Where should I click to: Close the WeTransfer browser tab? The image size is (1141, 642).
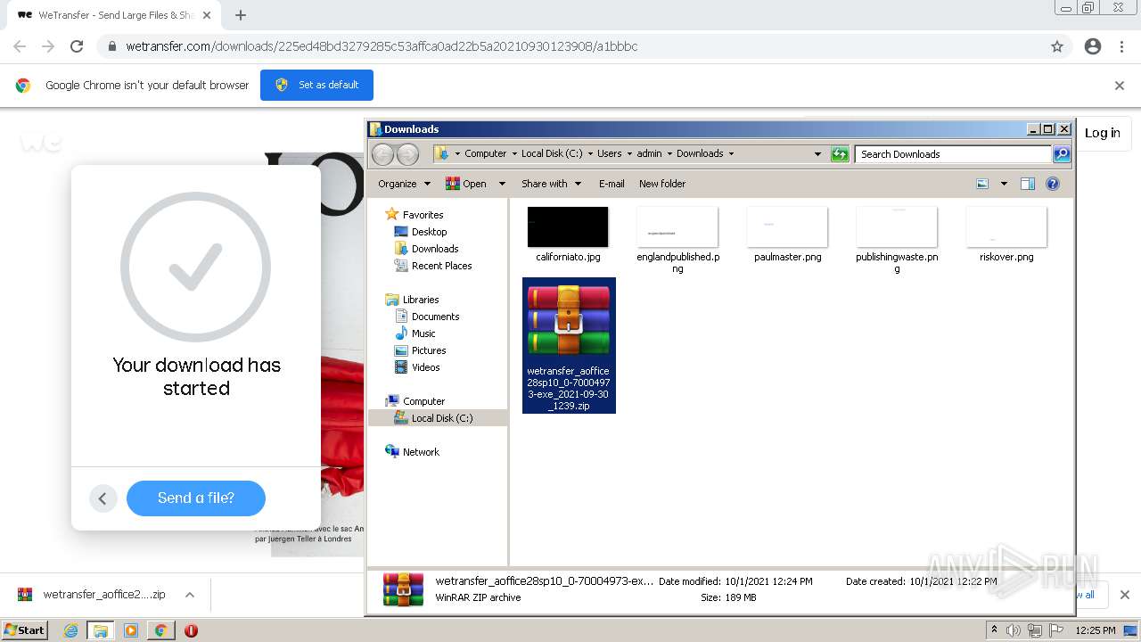(207, 15)
